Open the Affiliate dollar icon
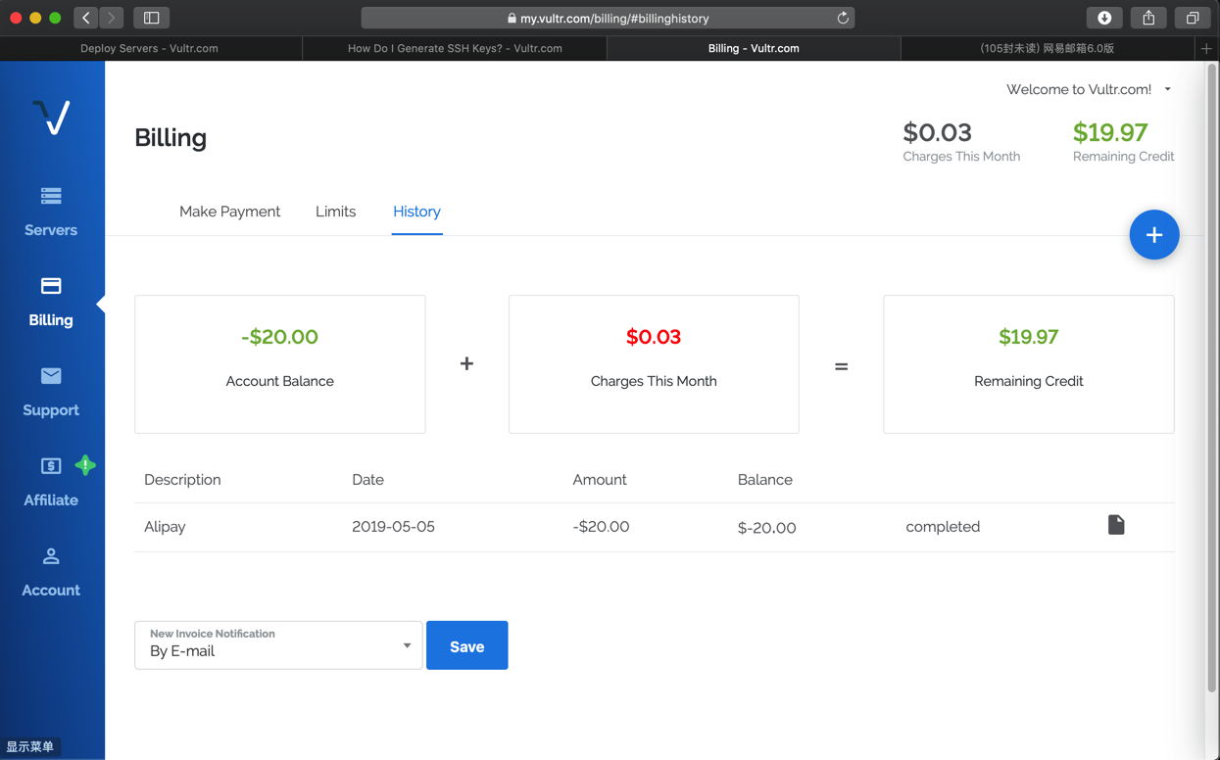Viewport: 1220px width, 760px height. (51, 466)
